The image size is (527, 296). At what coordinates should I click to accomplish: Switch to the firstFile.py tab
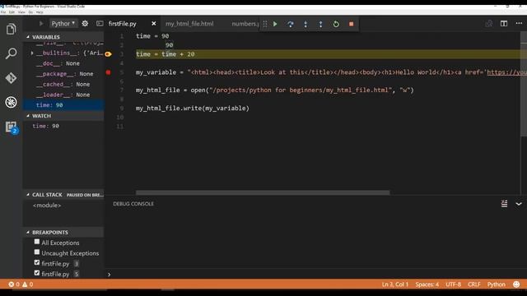point(123,24)
